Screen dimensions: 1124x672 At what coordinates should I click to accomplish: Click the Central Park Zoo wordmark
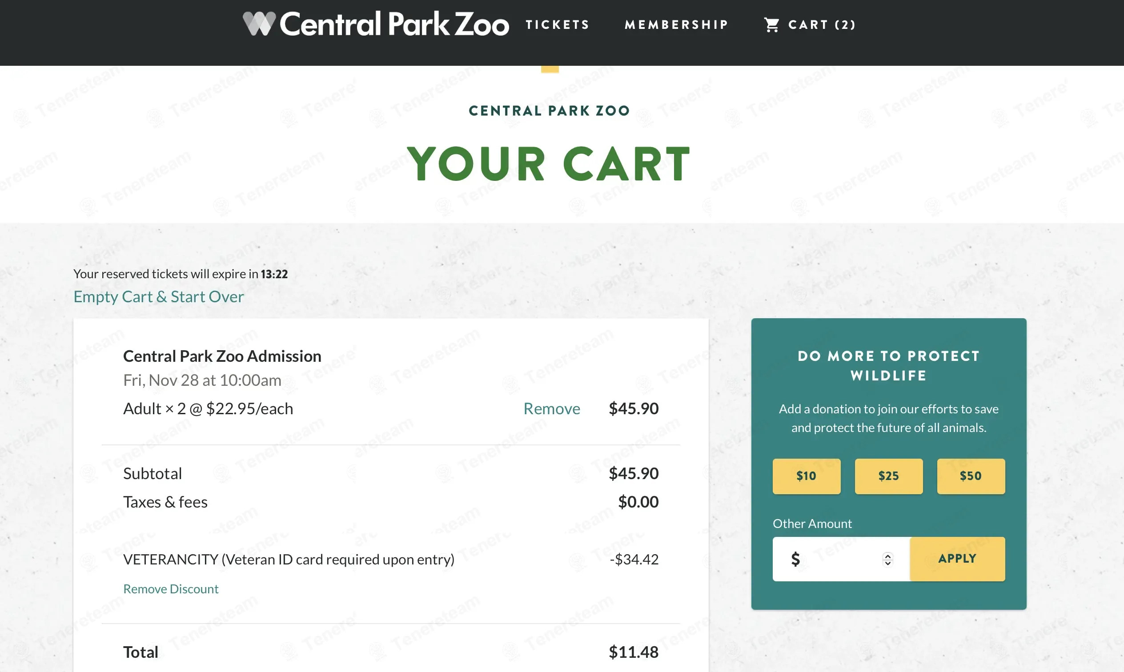(394, 24)
